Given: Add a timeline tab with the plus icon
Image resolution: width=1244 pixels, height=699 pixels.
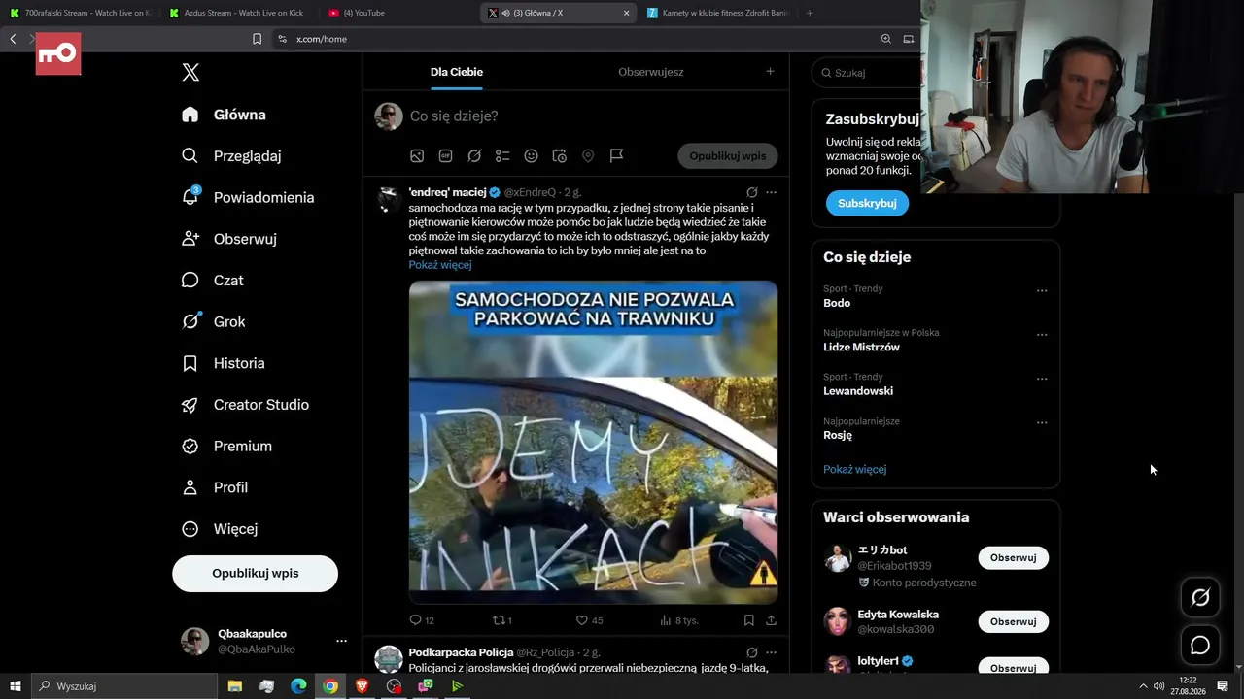Looking at the screenshot, I should pos(770,71).
